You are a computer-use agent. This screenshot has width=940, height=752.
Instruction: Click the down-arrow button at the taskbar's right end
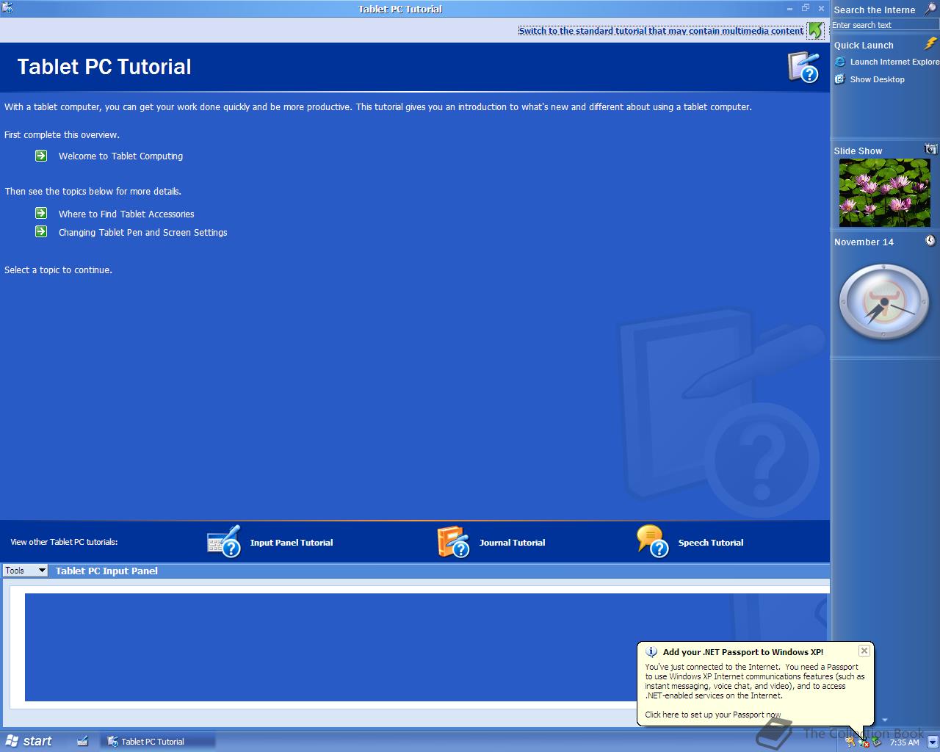pos(933,742)
